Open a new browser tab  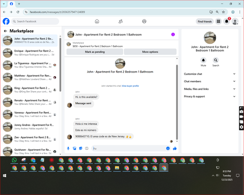click(x=19, y=4)
